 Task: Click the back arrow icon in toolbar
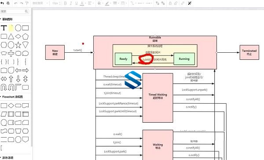(2, 3)
